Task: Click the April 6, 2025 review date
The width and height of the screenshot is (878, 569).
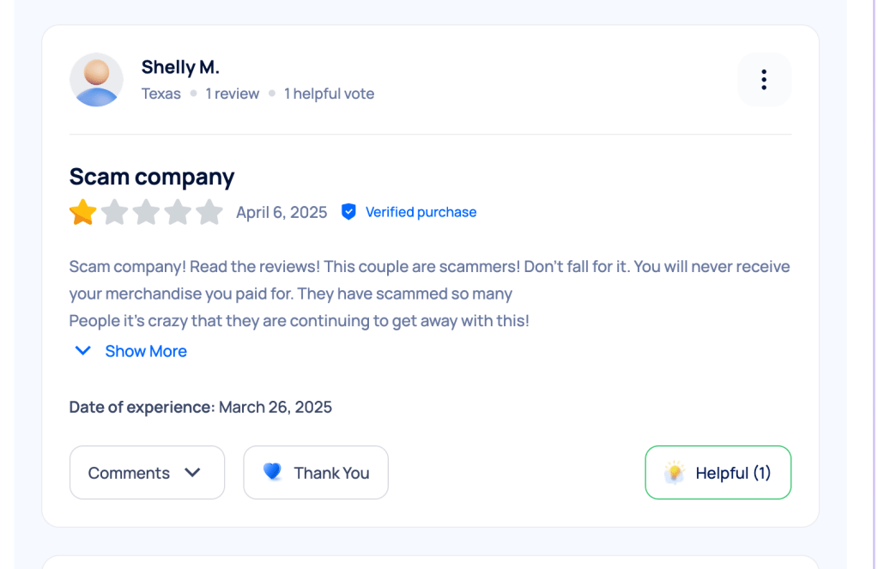Action: pyautogui.click(x=282, y=212)
